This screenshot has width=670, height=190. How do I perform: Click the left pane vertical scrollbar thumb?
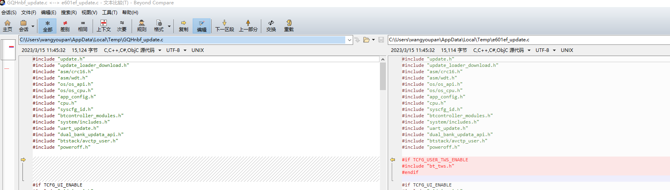[383, 76]
